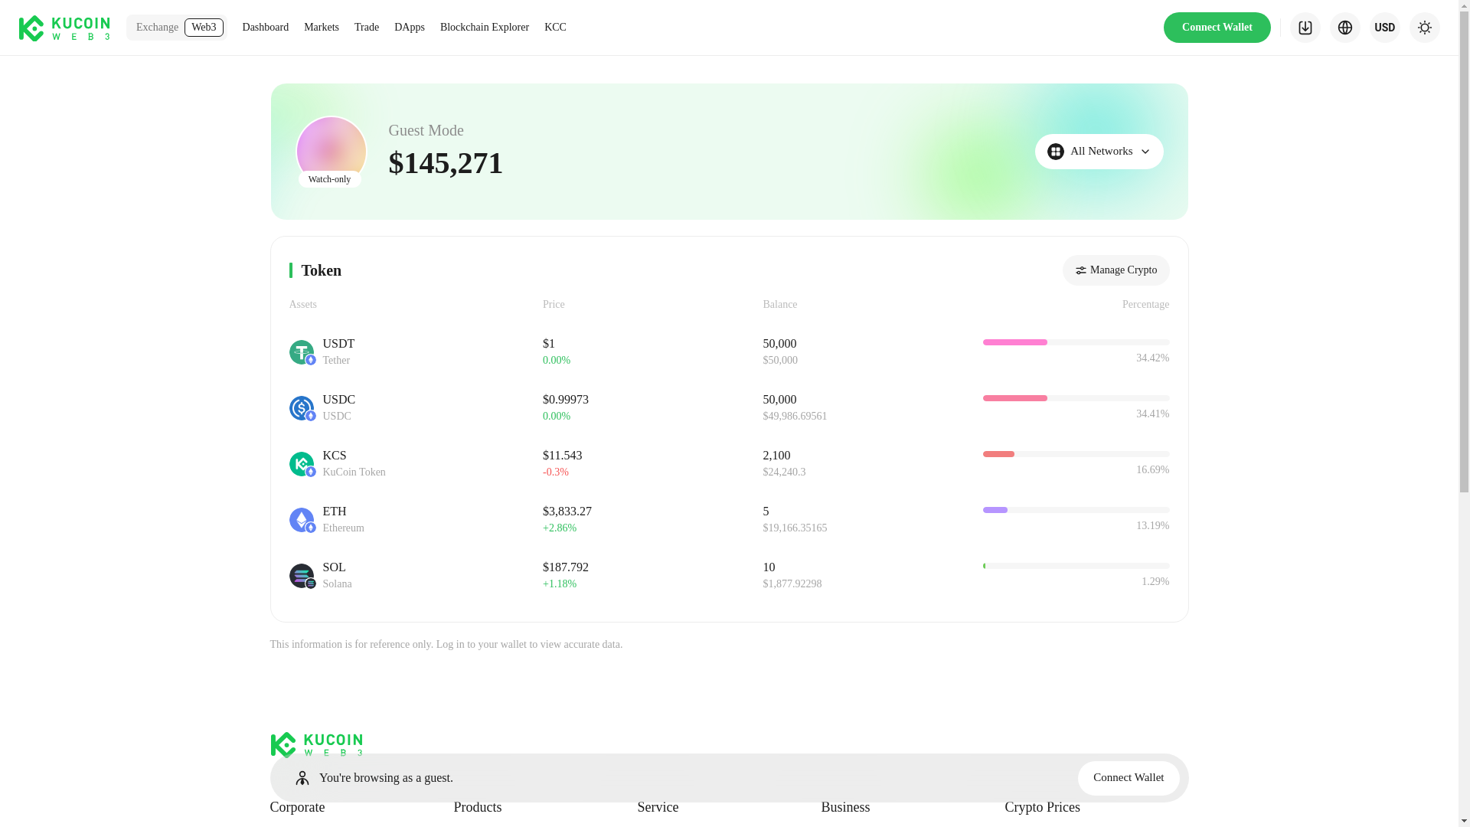Click the USDC 34.41% percentage bar
The image size is (1470, 827).
coord(1076,398)
